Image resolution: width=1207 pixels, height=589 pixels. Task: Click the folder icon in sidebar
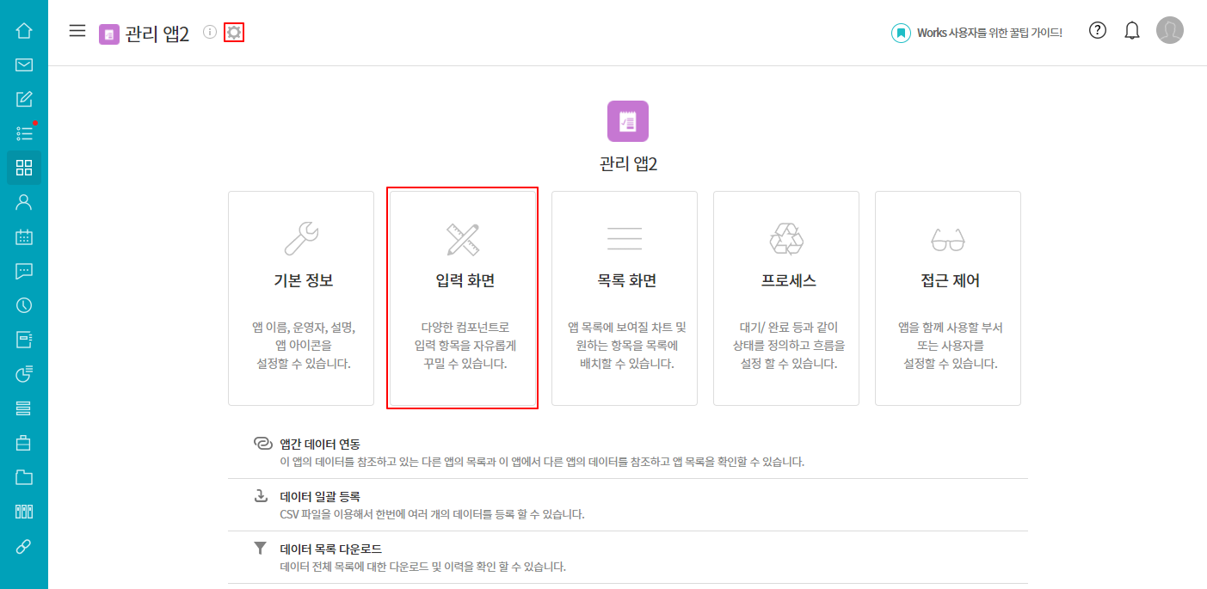(x=24, y=477)
